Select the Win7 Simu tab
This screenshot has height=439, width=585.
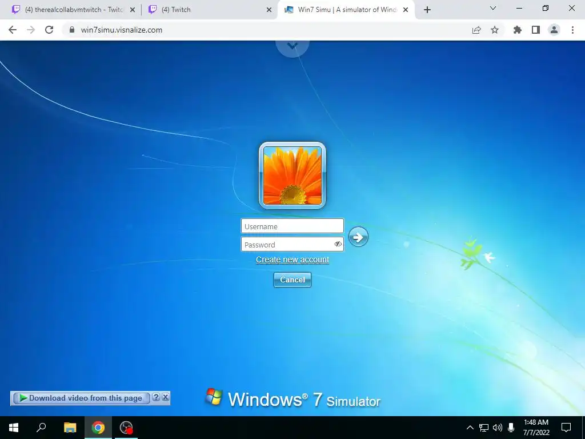click(345, 10)
